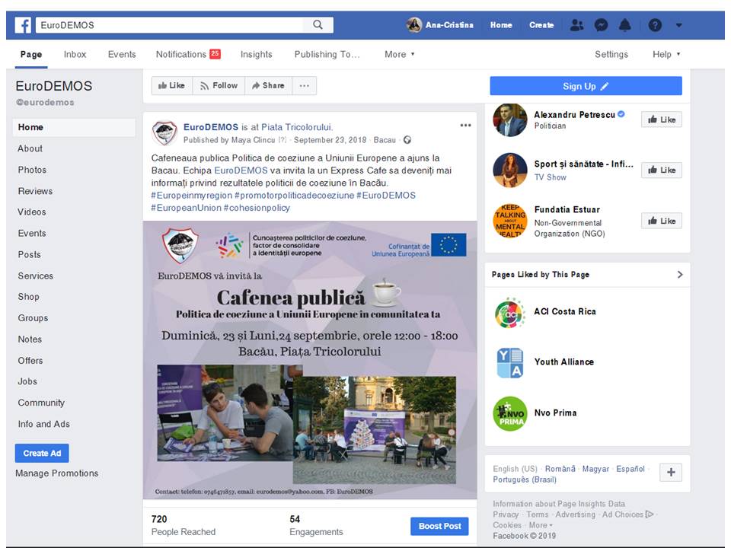Viewport: 731px width, 548px height.
Task: Open EuroDEMOS post profile picture
Action: tap(164, 132)
